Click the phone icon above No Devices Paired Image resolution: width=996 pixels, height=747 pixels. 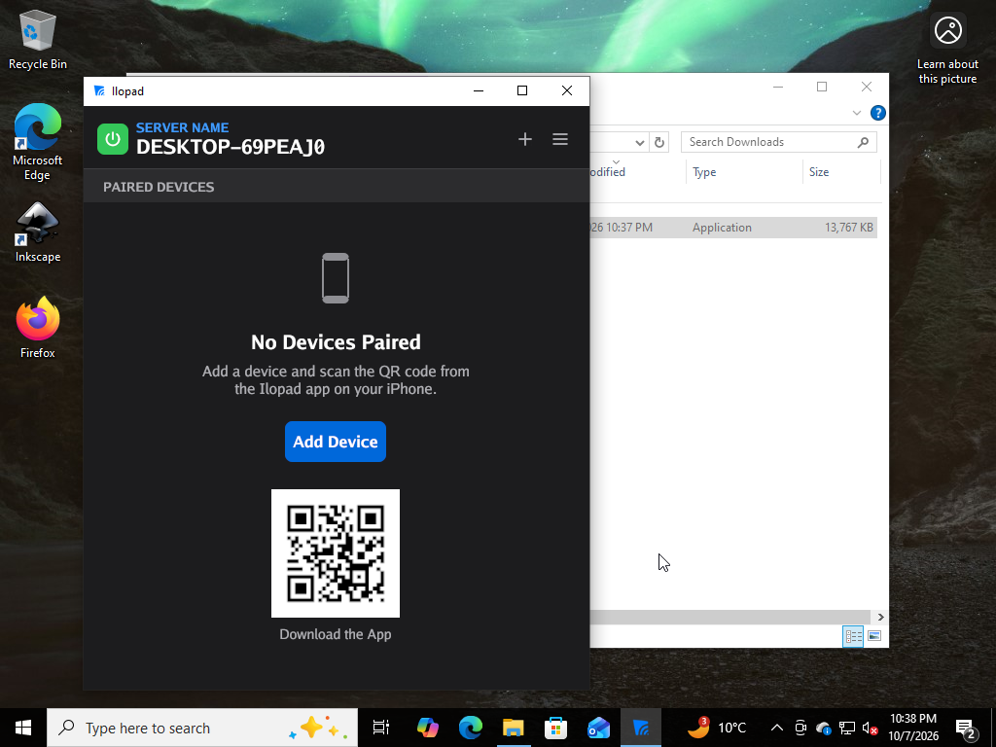pyautogui.click(x=336, y=278)
